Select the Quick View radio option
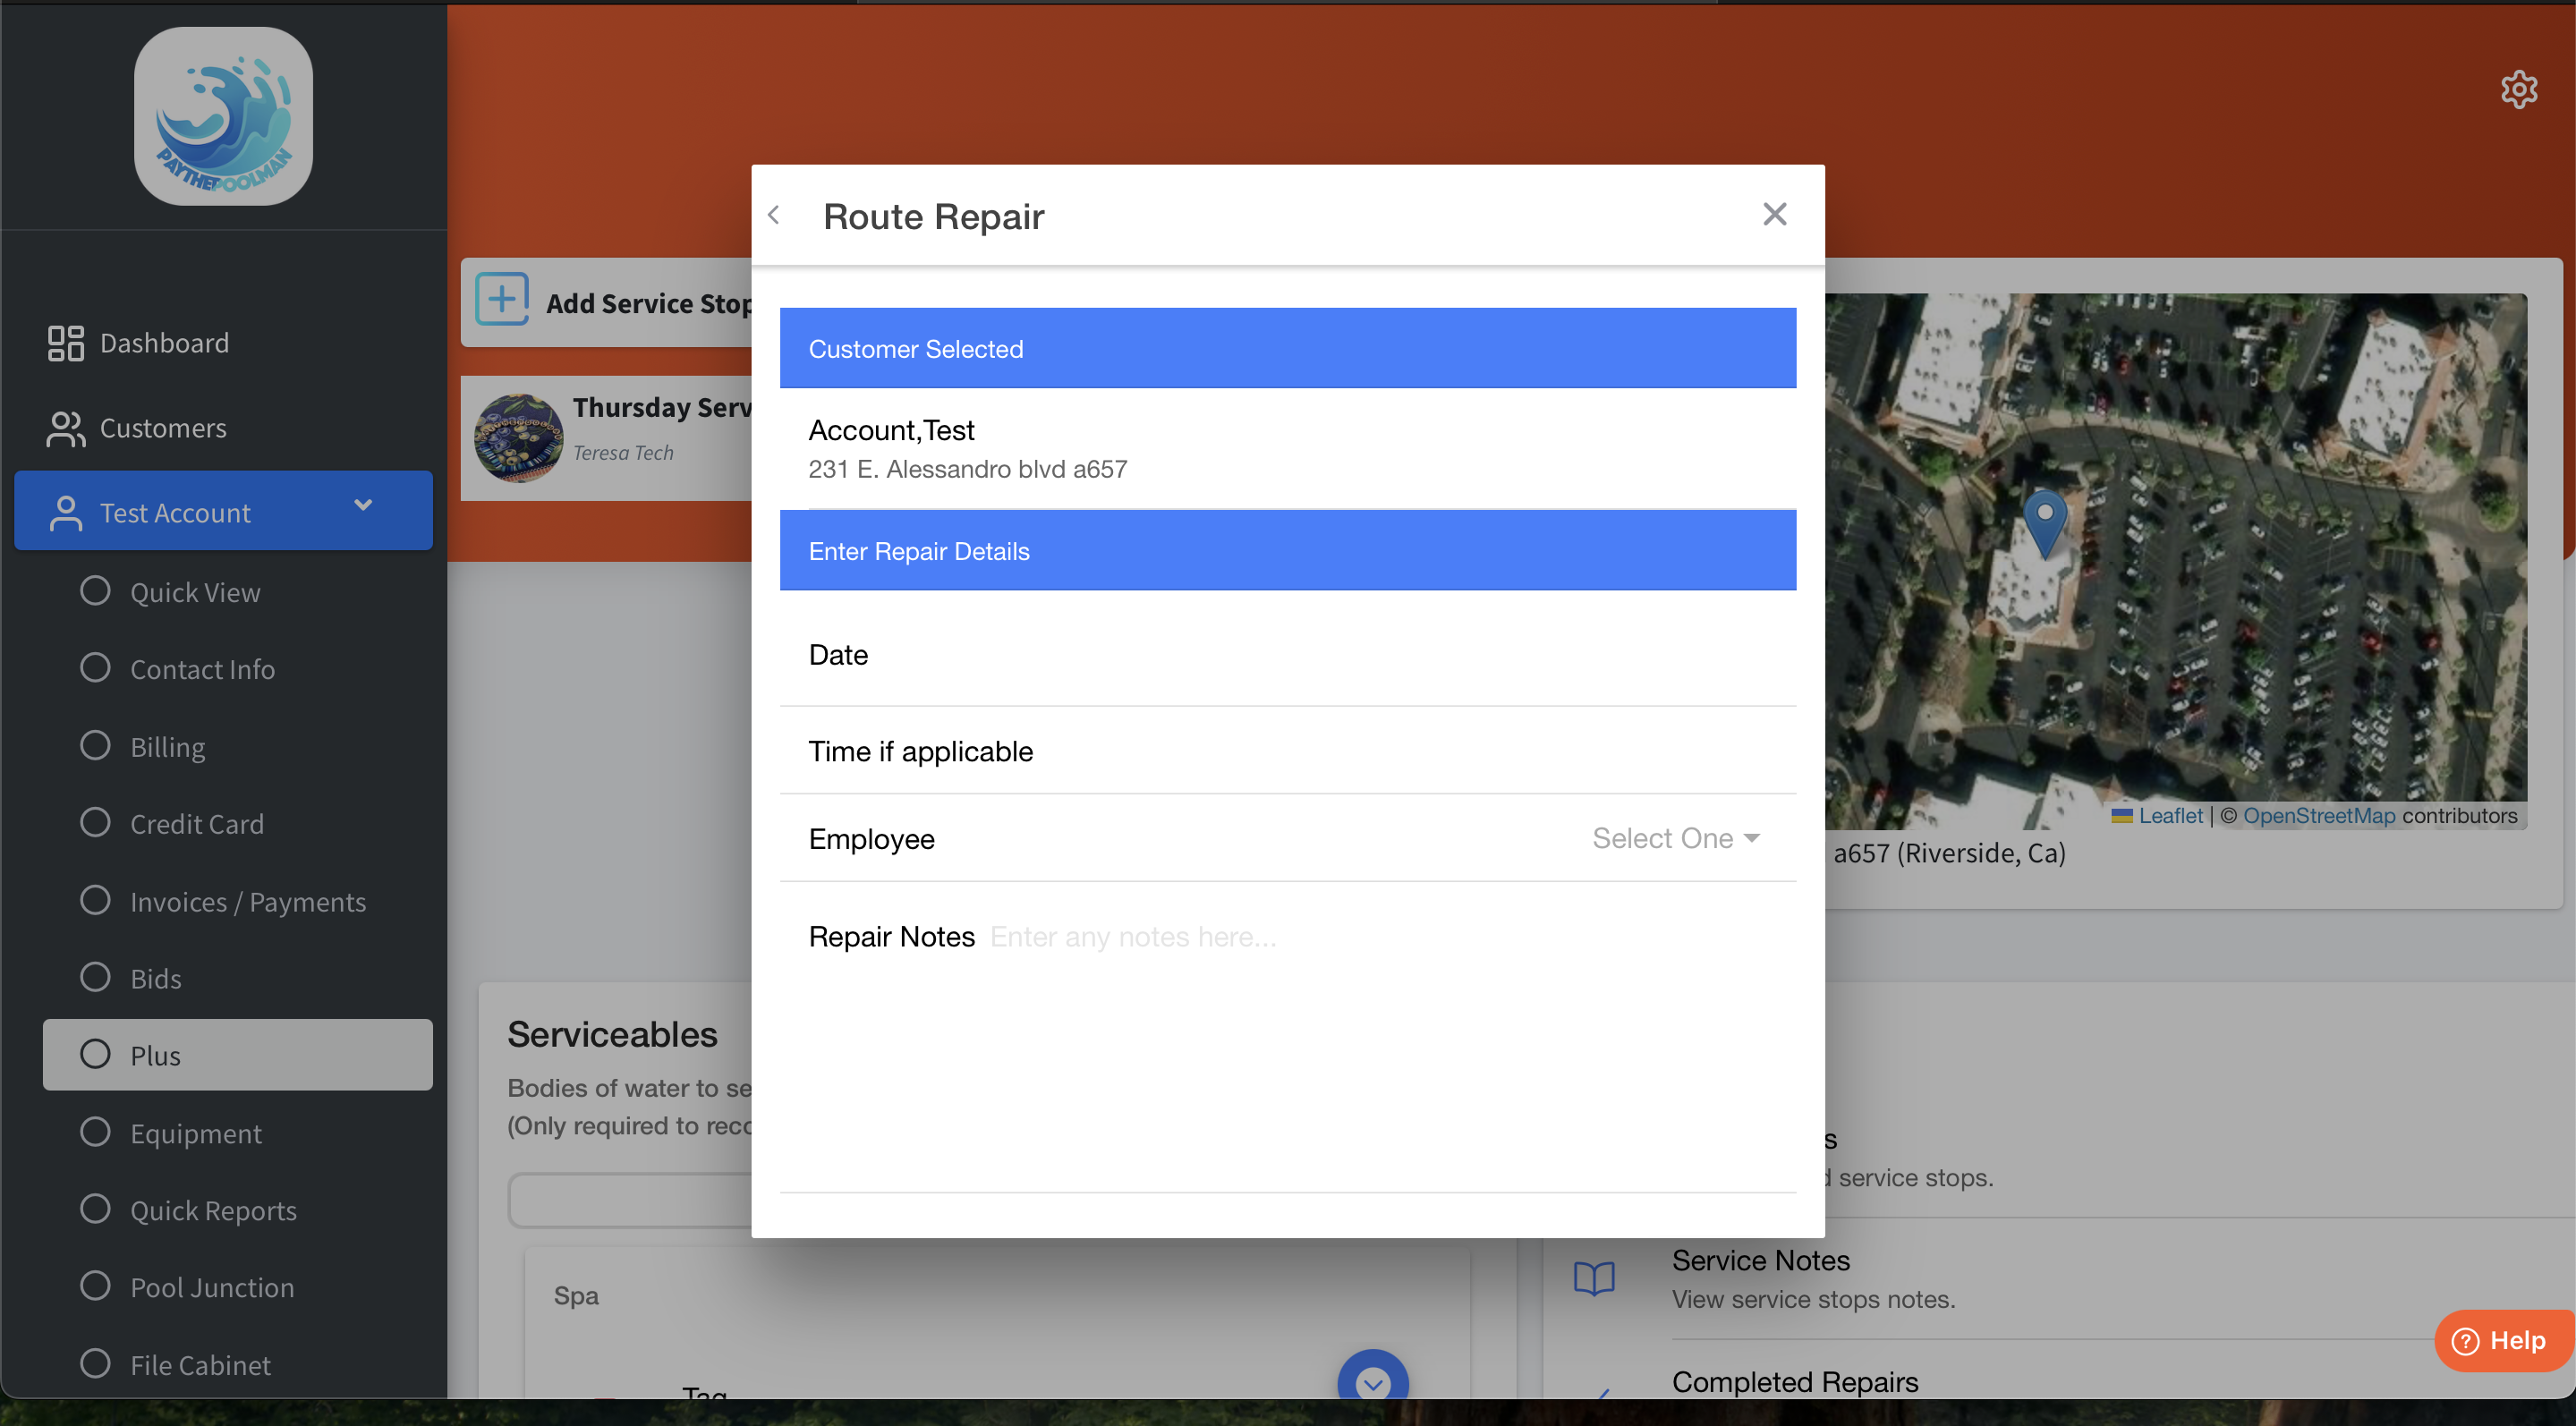 coord(95,591)
